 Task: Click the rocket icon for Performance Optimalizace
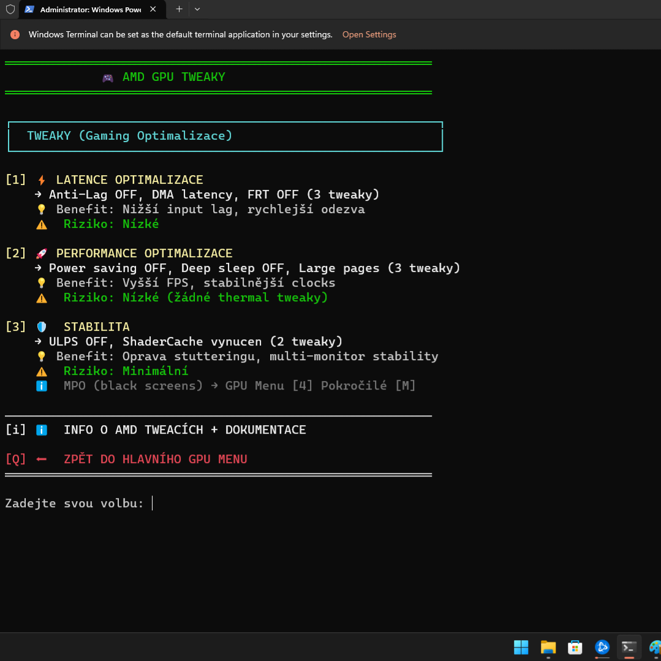pyautogui.click(x=42, y=254)
